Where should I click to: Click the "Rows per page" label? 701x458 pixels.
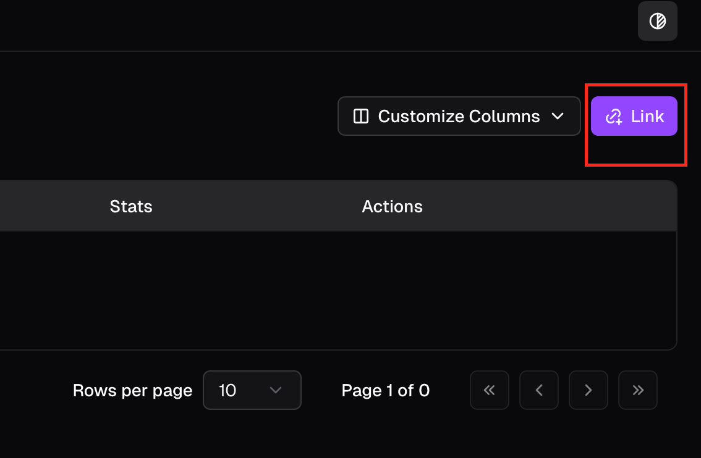point(132,390)
